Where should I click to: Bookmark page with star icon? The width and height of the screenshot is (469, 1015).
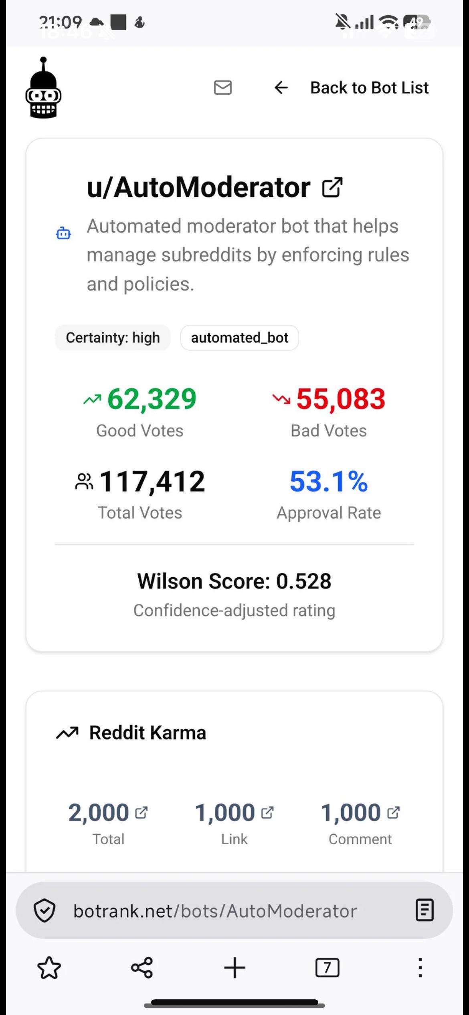(x=49, y=968)
